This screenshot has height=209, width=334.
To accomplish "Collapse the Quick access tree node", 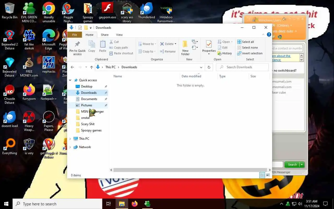I will tap(70, 80).
